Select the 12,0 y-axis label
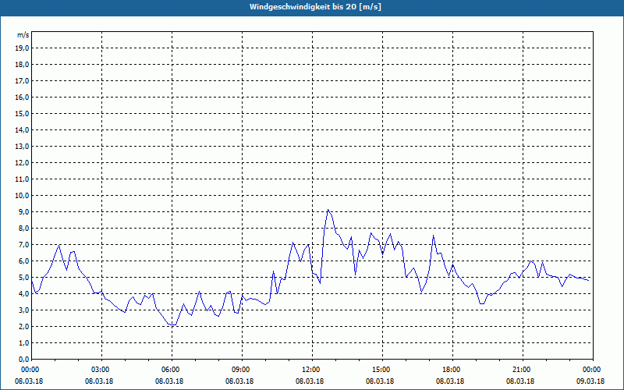Image resolution: width=624 pixels, height=390 pixels. click(x=23, y=163)
